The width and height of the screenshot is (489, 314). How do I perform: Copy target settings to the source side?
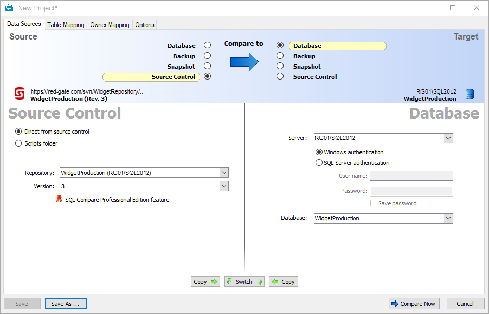(284, 282)
